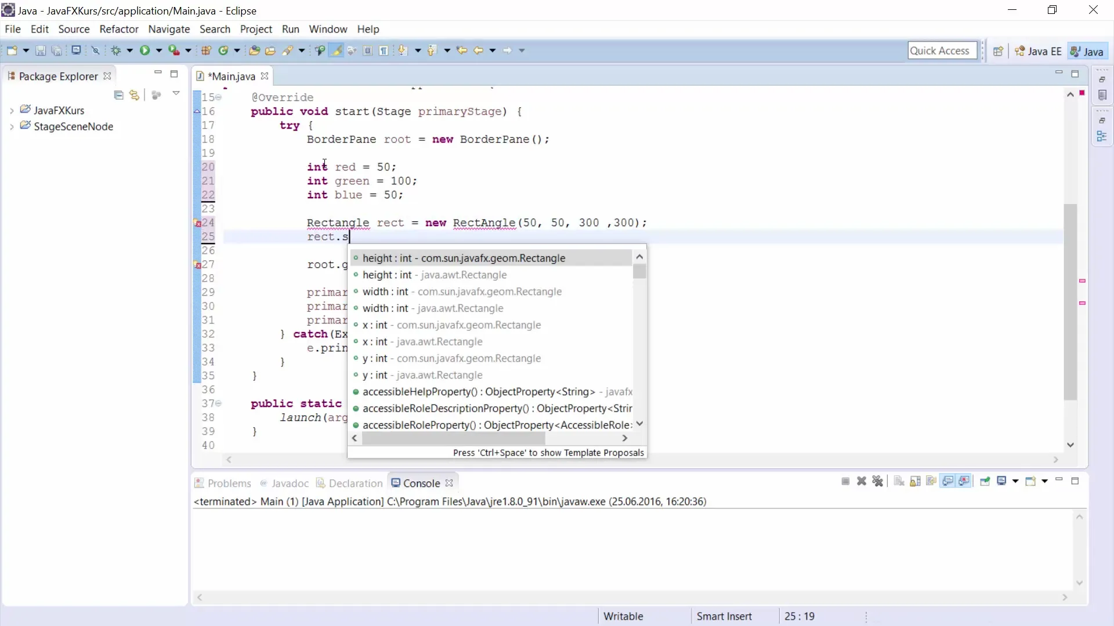Open the New file dropdown arrow
This screenshot has height=626, width=1114.
26,51
